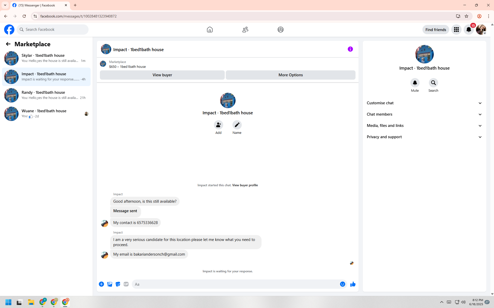
Task: Switch to the Messenger Facebook browser tab
Action: 40,5
